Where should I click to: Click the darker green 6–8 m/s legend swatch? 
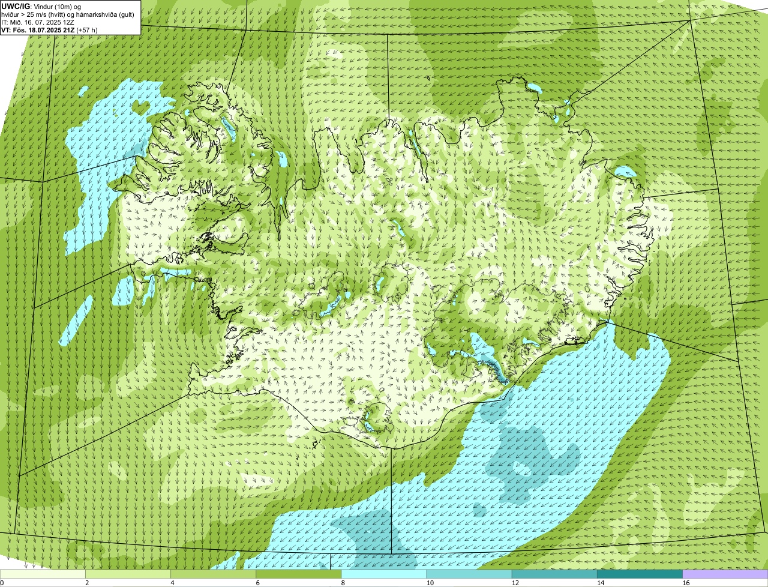click(299, 574)
